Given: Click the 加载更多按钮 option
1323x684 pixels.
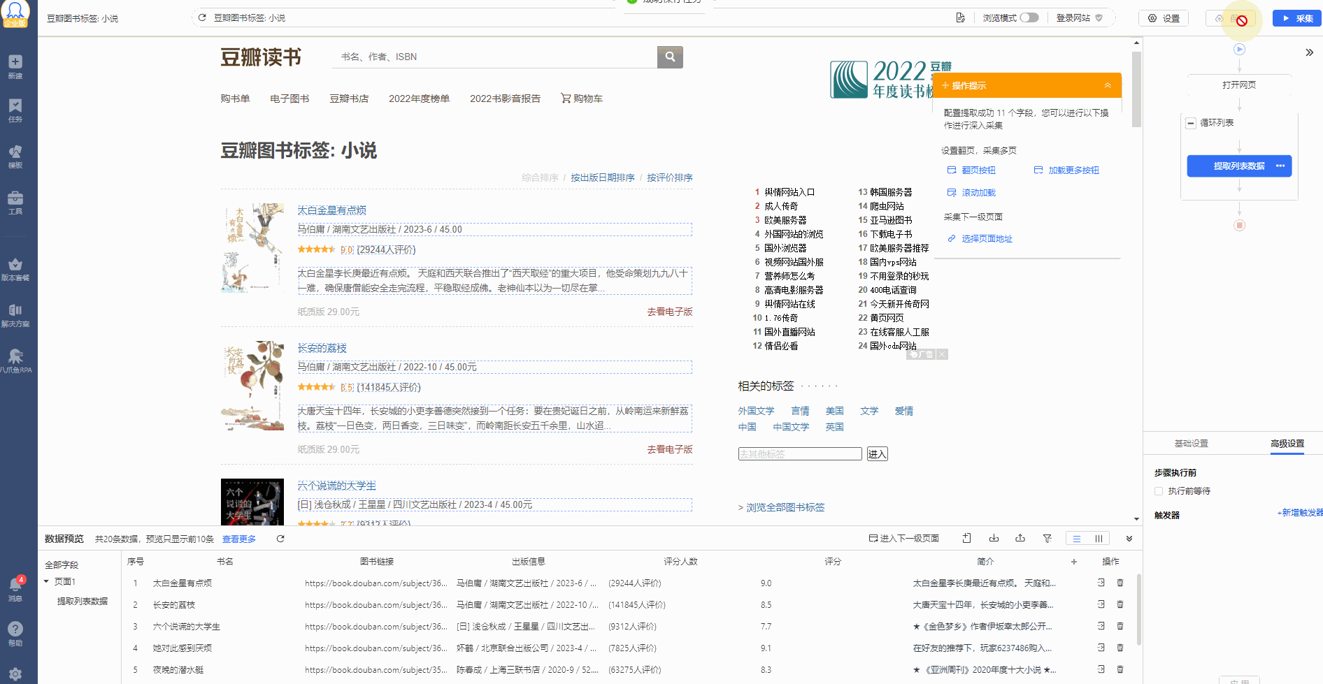Looking at the screenshot, I should point(1066,170).
